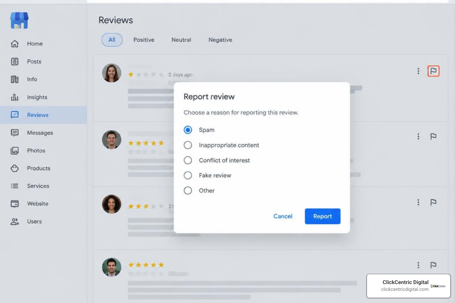Select the Spam radio button

point(188,130)
